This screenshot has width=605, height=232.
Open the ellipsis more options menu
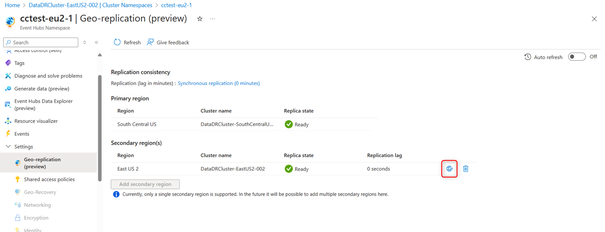(213, 19)
